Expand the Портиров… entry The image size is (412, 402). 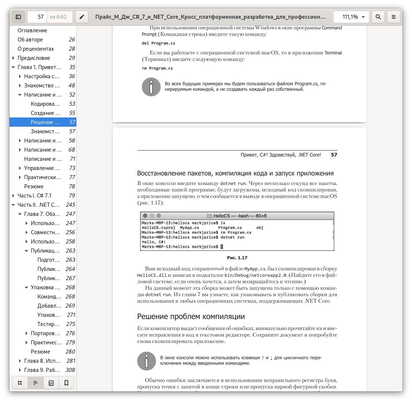[26, 333]
